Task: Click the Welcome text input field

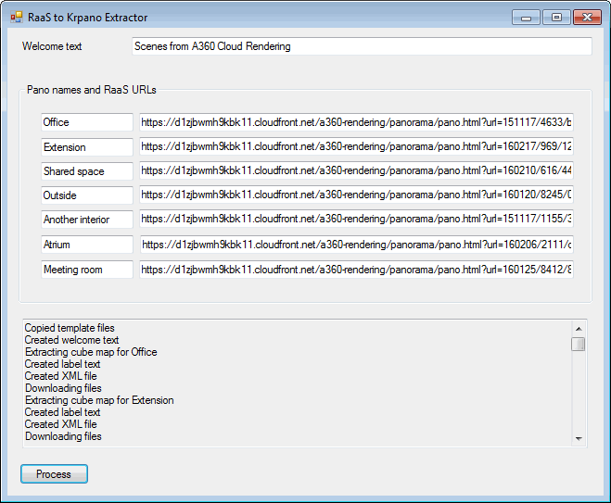Action: click(361, 46)
